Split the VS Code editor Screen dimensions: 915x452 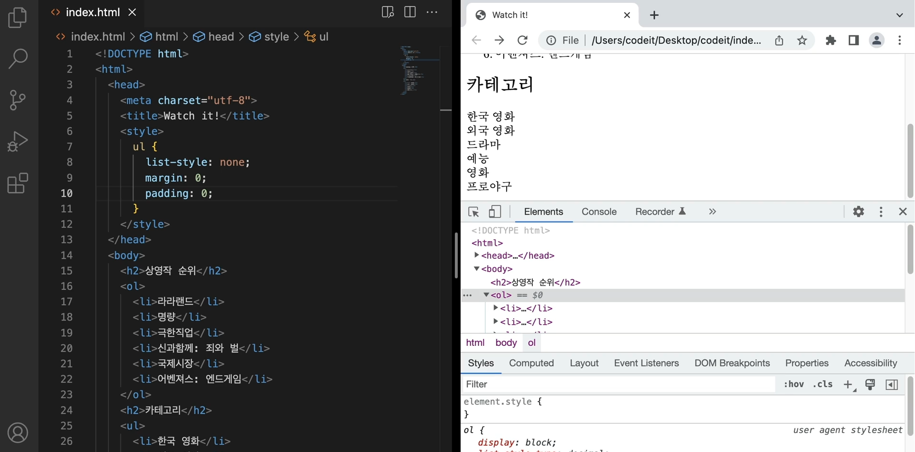point(410,12)
